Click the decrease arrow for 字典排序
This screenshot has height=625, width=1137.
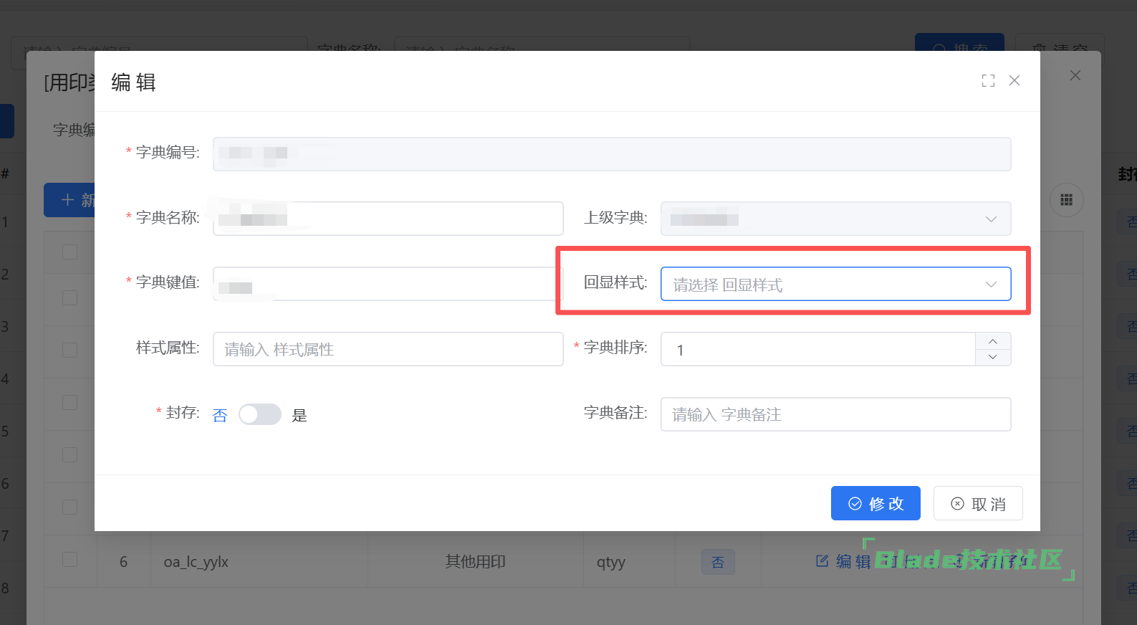[992, 357]
